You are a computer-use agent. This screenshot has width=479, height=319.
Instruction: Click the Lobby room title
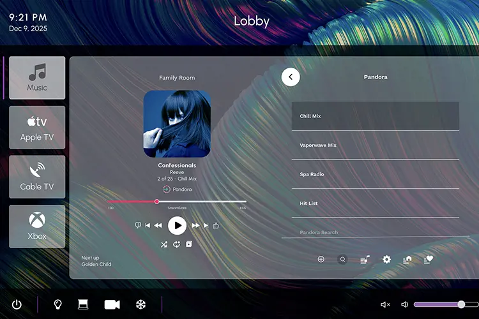click(x=252, y=21)
